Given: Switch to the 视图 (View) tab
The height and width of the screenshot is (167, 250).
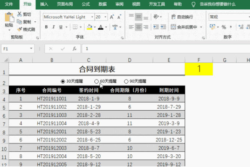Looking at the screenshot, I should pos(136,4).
